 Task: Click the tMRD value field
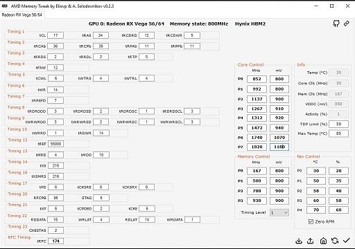coord(55,155)
